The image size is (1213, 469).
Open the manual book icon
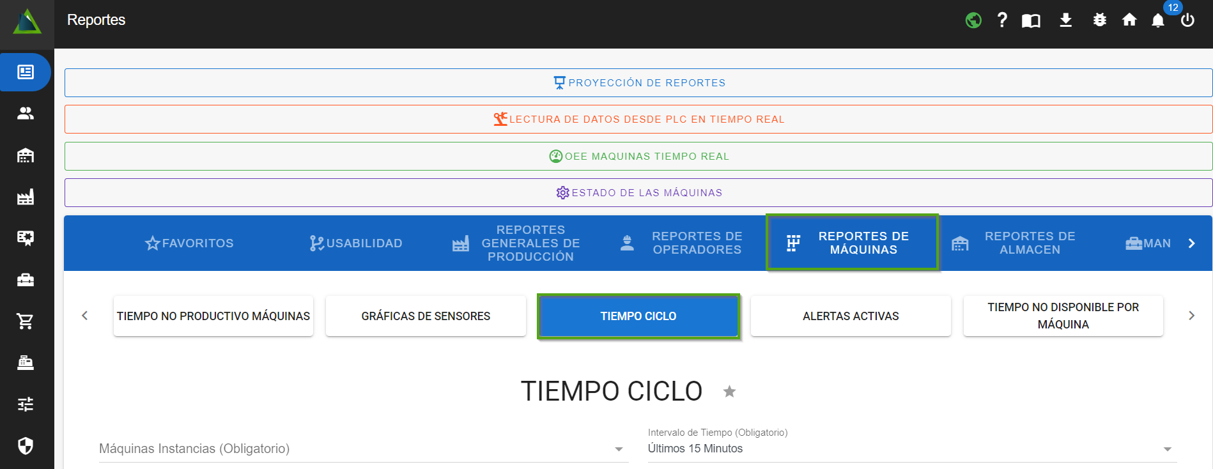(x=1031, y=20)
